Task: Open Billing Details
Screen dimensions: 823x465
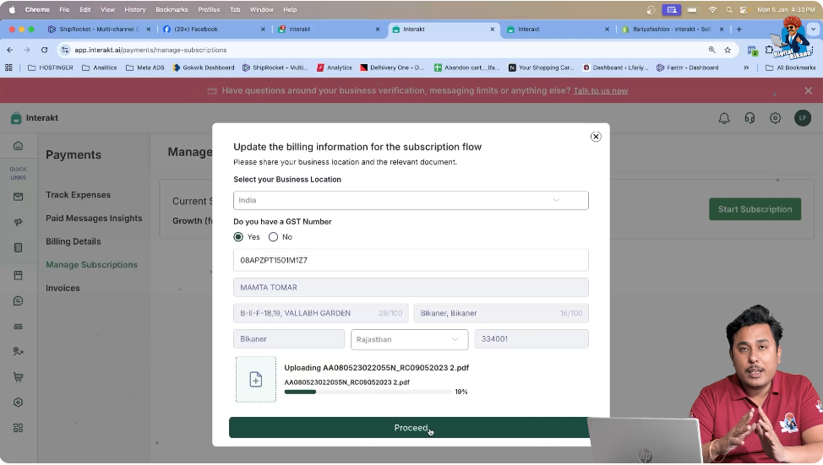Action: 73,241
